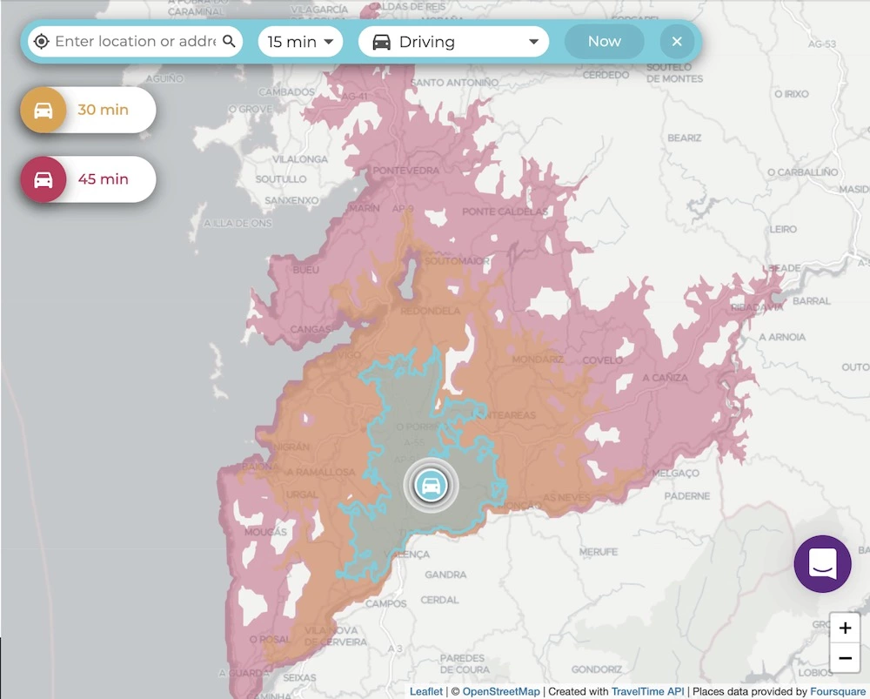
Task: Close the search bar with X button
Action: (x=677, y=42)
